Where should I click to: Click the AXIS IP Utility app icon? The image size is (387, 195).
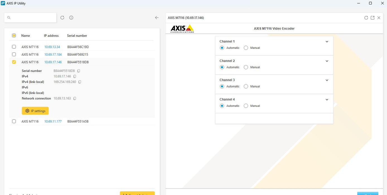click(3, 3)
